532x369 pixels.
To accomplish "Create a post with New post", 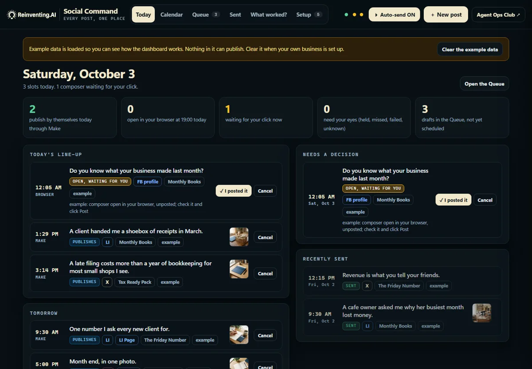I will click(446, 15).
